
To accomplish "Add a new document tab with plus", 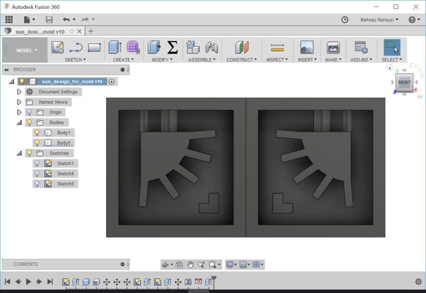I will tap(91, 31).
